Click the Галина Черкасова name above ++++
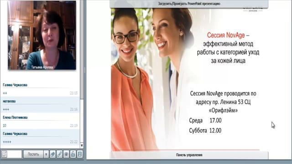Screen dimensions: 292x164 point(15,133)
